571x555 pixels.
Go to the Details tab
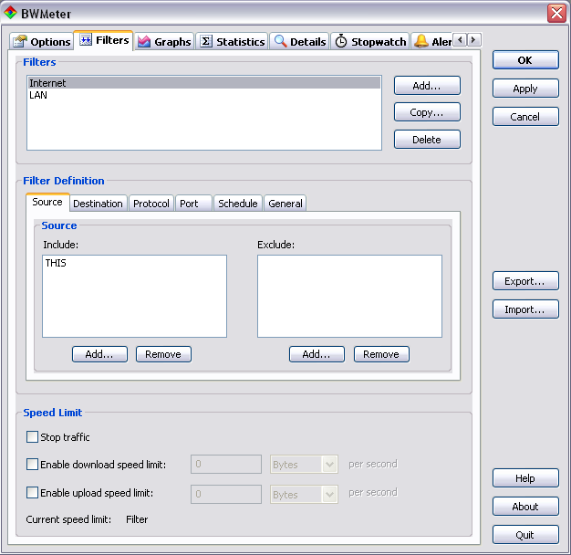[300, 42]
